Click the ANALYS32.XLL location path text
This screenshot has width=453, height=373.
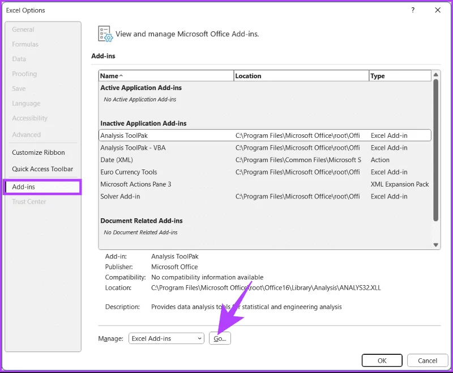tap(266, 288)
